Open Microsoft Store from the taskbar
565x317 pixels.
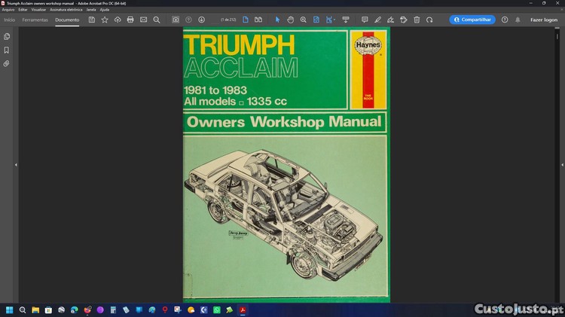(x=48, y=309)
